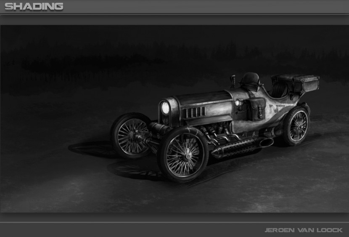Click the "JEROEN VAN LOOCK" credit text

tap(304, 230)
